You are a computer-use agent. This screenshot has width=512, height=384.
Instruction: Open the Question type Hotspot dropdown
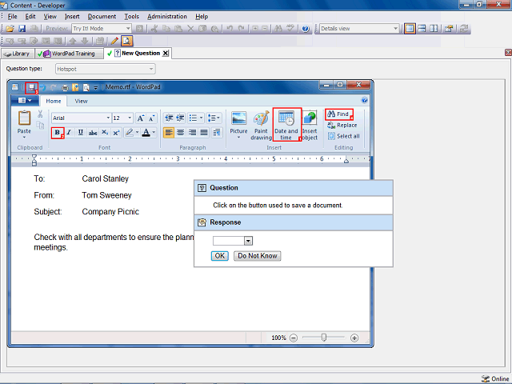click(105, 70)
